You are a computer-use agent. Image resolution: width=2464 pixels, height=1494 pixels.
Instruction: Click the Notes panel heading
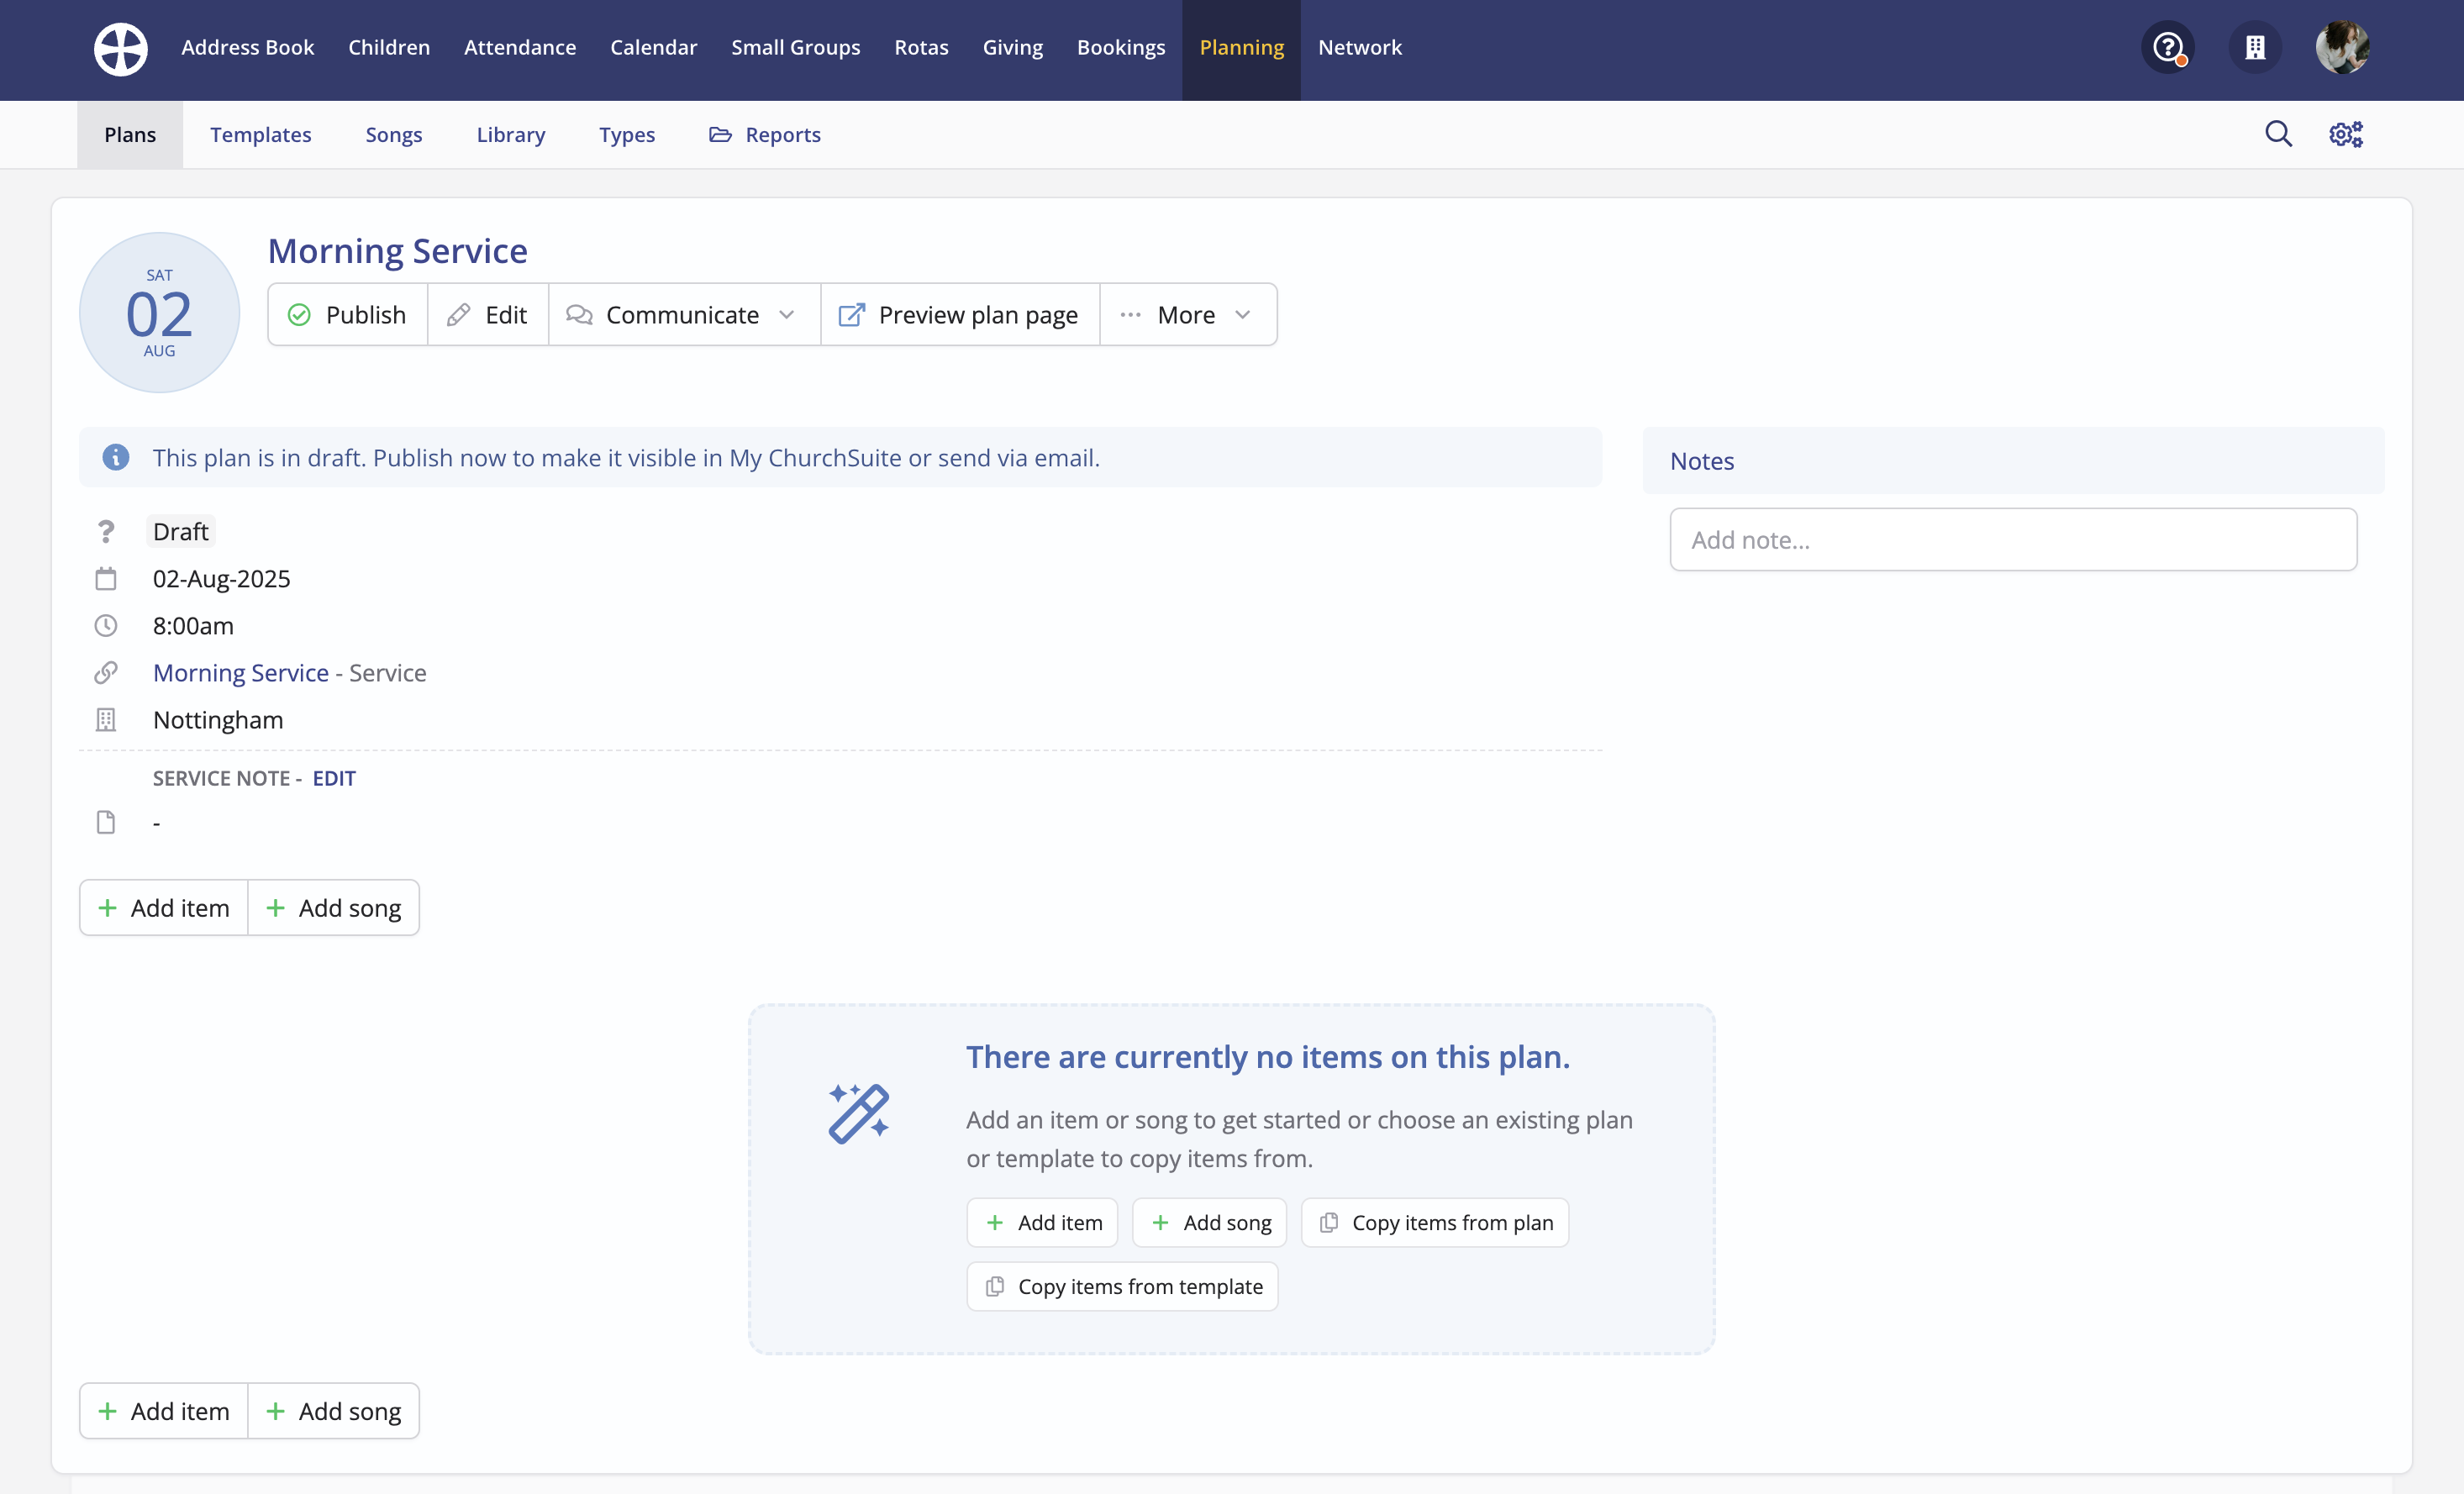pos(1702,461)
